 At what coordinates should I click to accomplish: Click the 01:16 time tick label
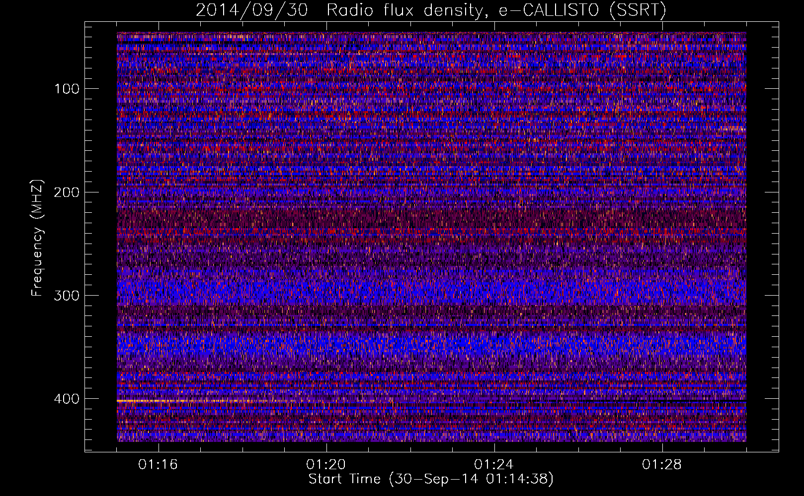pos(158,465)
